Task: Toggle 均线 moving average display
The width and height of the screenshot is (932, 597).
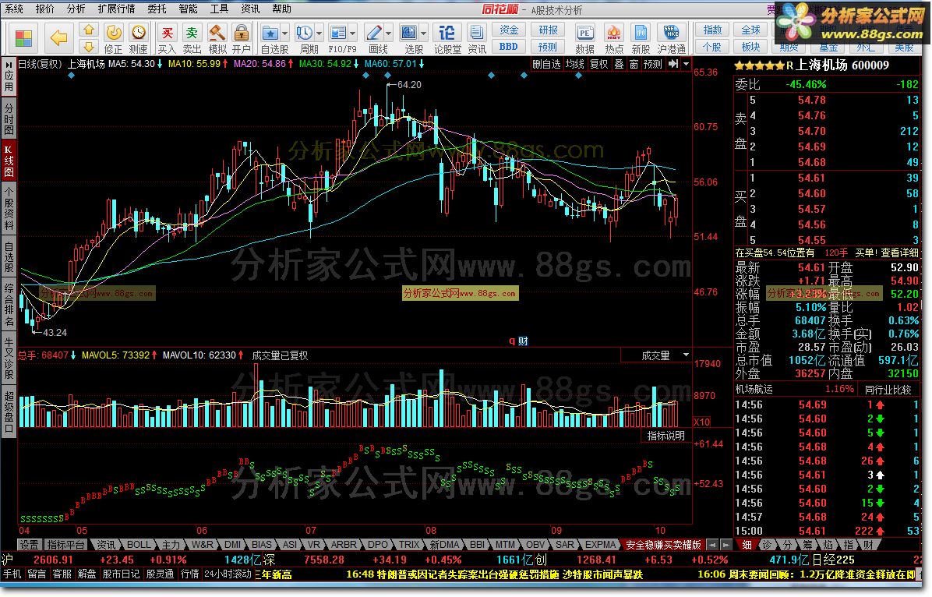Action: click(x=575, y=64)
